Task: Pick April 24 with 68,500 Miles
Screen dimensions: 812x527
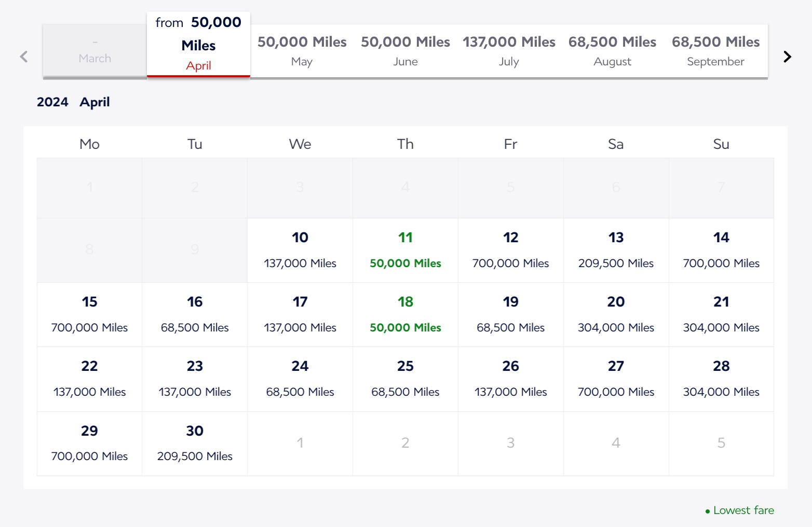Action: tap(300, 379)
